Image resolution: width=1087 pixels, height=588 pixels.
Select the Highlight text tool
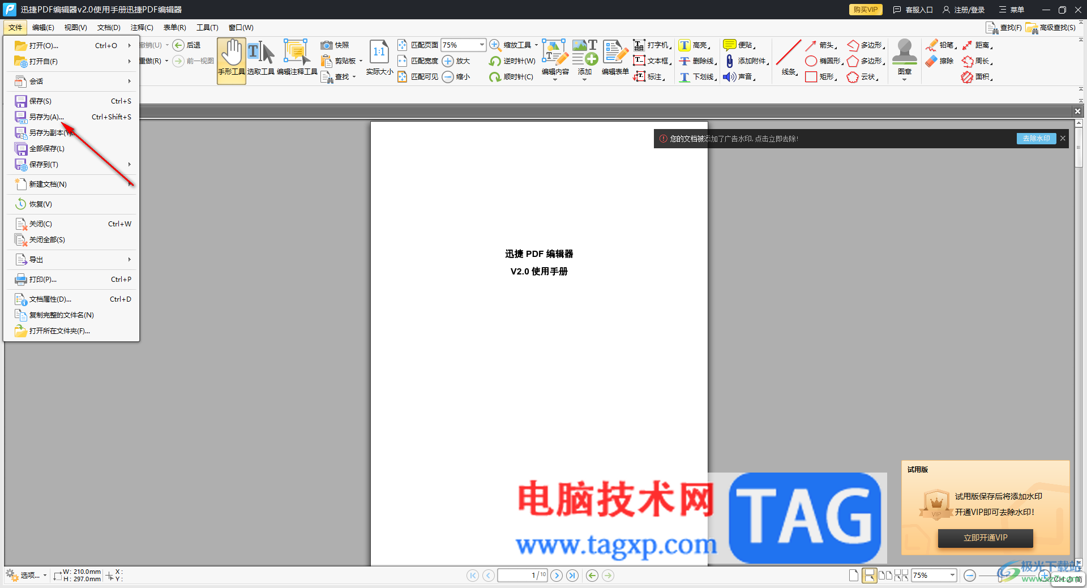coord(695,45)
